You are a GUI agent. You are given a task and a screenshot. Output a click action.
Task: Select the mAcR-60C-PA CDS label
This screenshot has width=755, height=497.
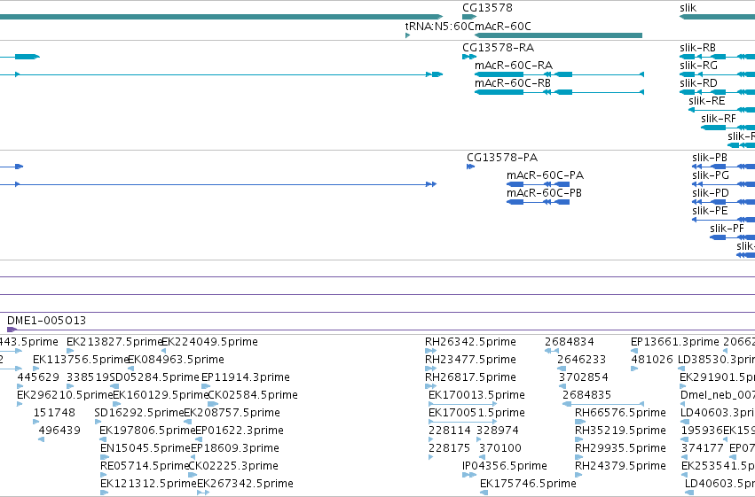(x=545, y=175)
